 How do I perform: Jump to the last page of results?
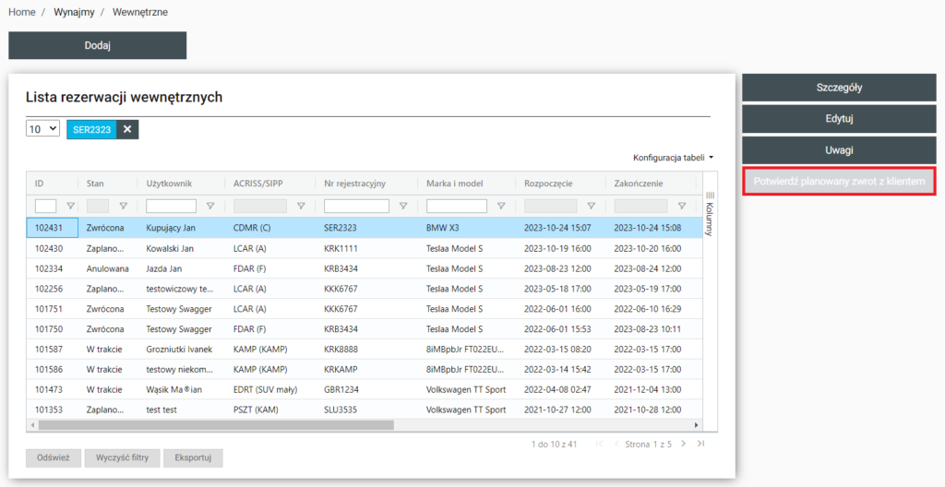pyautogui.click(x=701, y=444)
